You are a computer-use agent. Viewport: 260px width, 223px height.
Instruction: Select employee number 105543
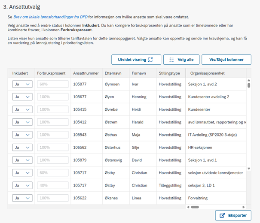click(x=80, y=135)
